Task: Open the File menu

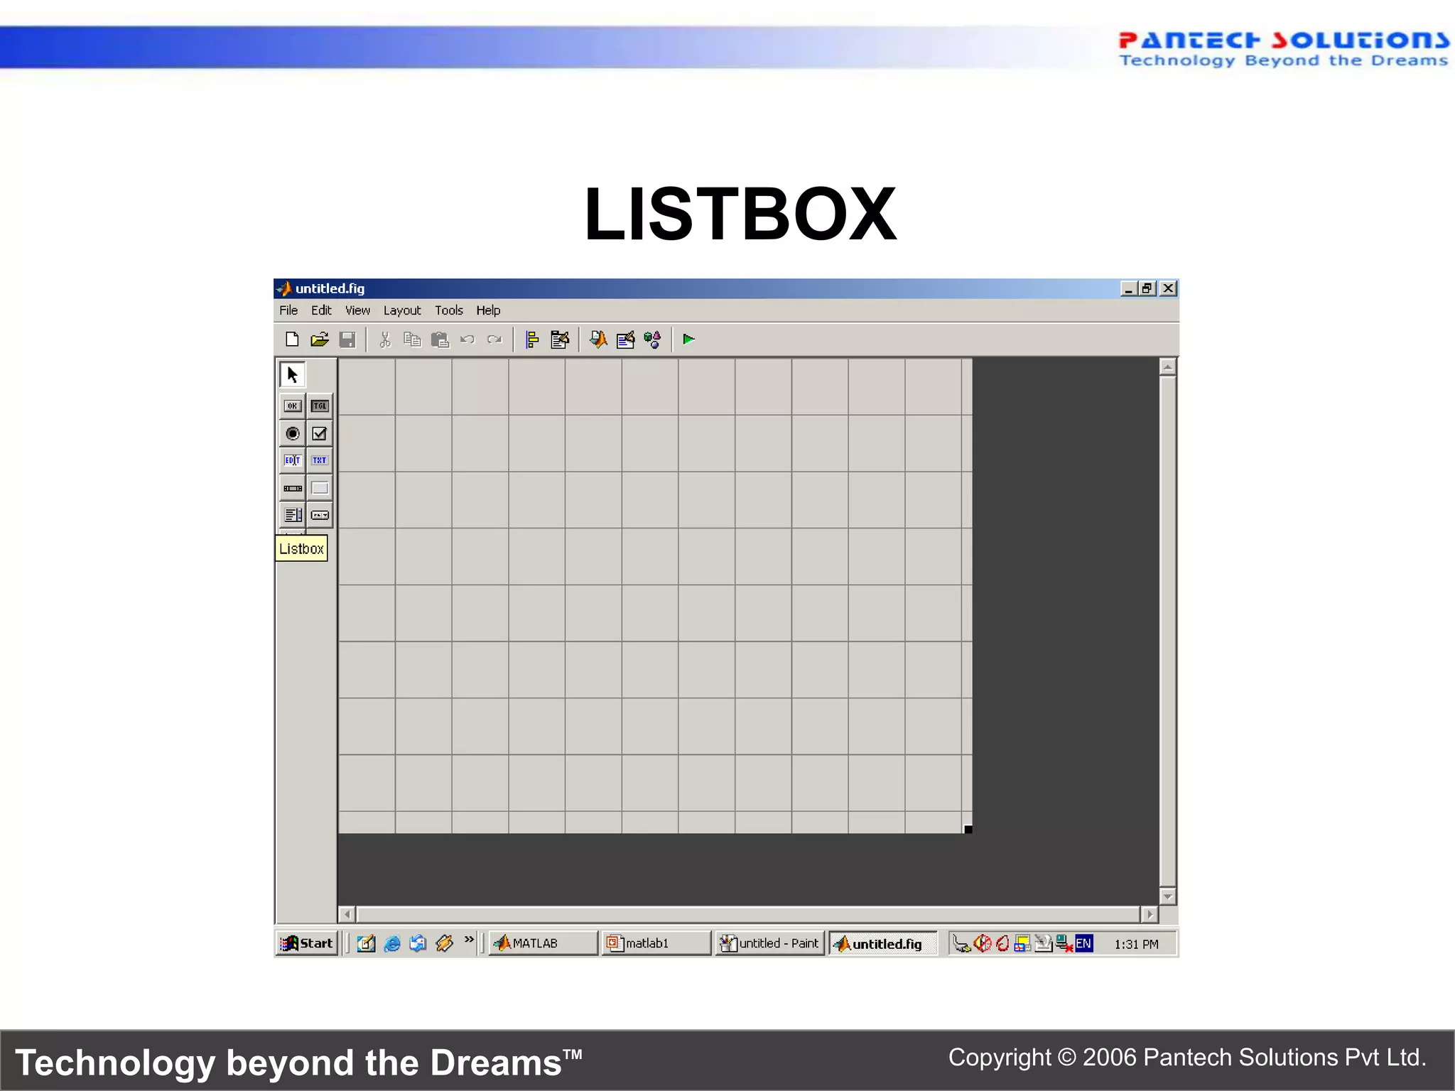Action: coord(288,310)
